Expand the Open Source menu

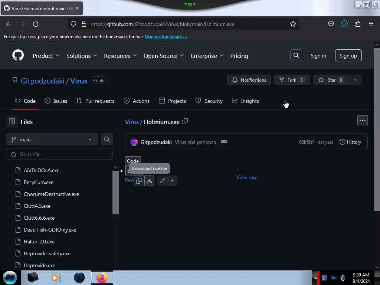tap(164, 56)
